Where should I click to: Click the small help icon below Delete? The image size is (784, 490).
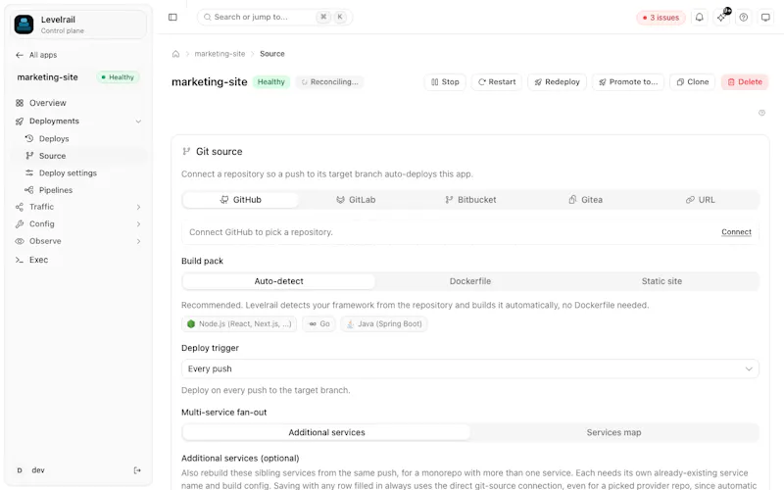point(761,113)
